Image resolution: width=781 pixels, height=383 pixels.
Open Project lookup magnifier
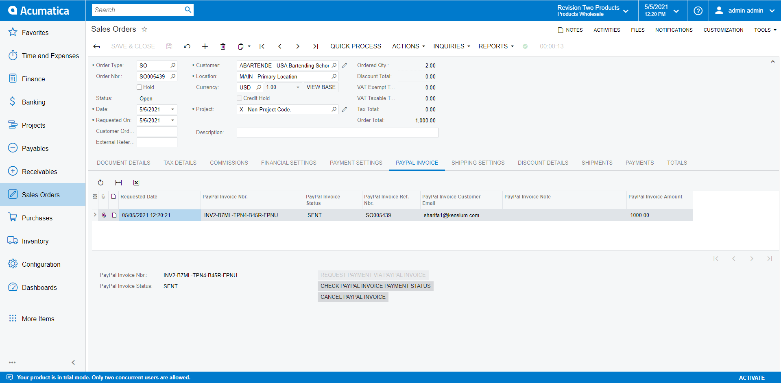[x=334, y=109]
